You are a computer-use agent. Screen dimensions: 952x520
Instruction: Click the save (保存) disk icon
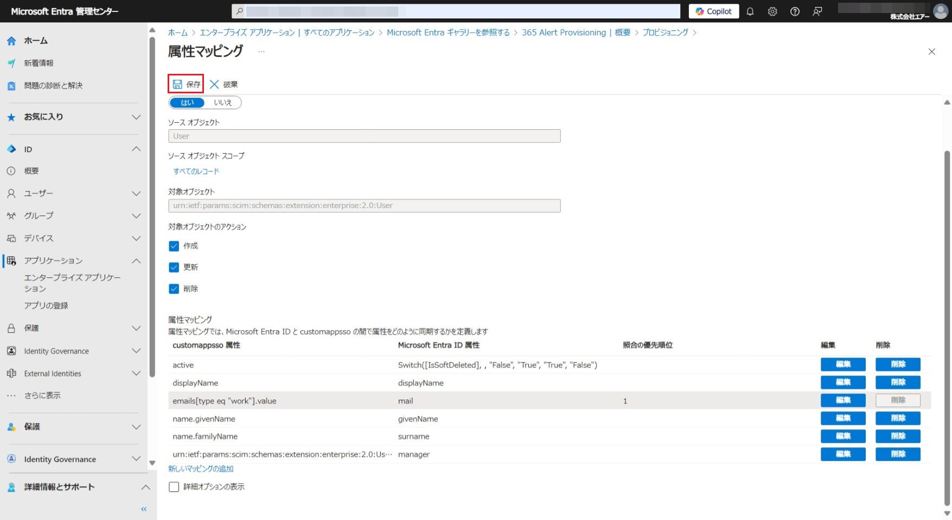177,84
